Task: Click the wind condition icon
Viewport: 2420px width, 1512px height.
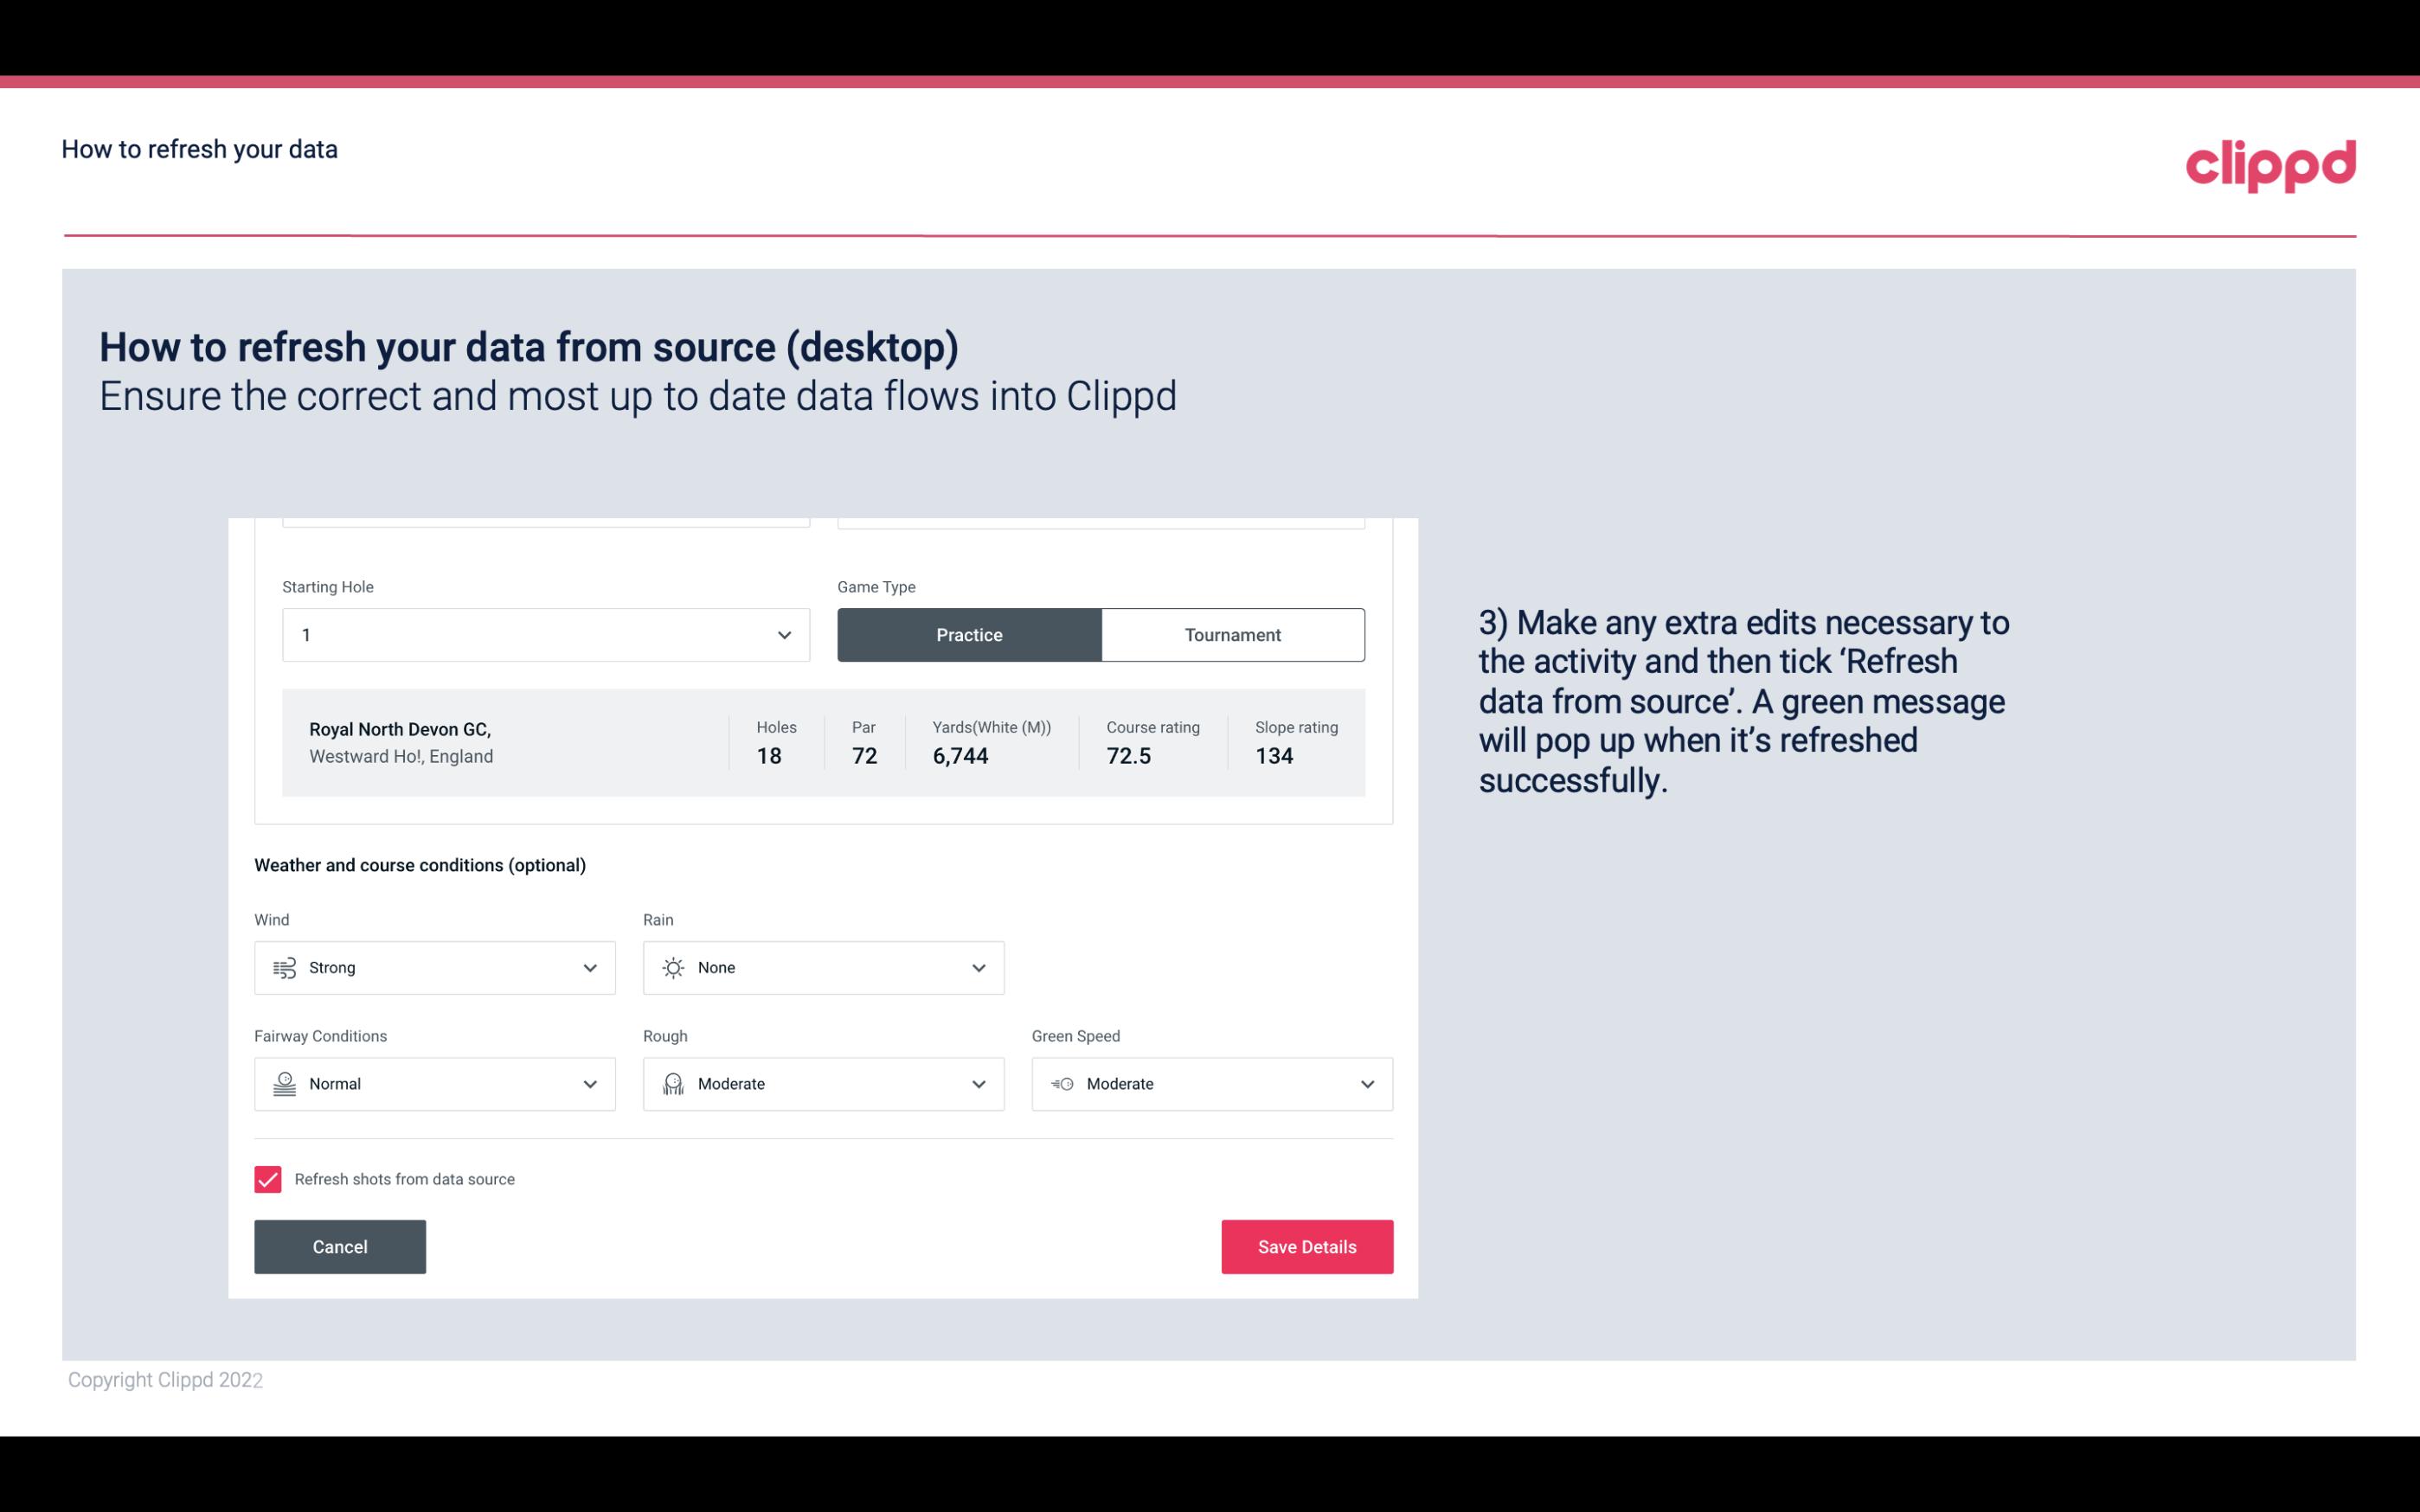Action: tap(284, 967)
